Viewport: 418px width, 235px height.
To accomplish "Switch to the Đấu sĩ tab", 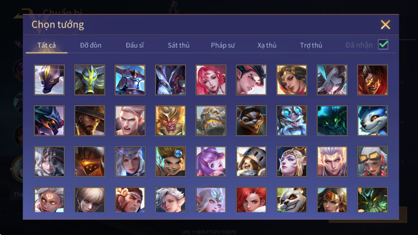I will point(135,45).
